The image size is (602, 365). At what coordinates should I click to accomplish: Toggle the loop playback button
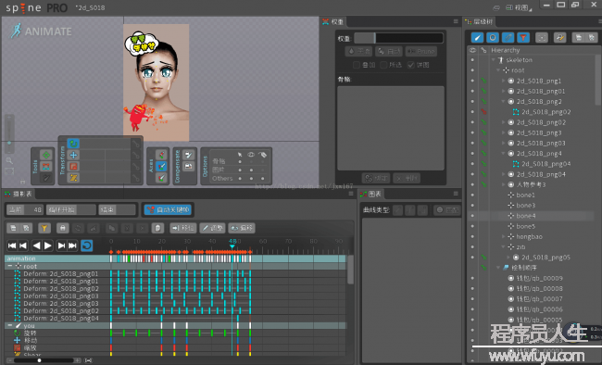[x=87, y=245]
